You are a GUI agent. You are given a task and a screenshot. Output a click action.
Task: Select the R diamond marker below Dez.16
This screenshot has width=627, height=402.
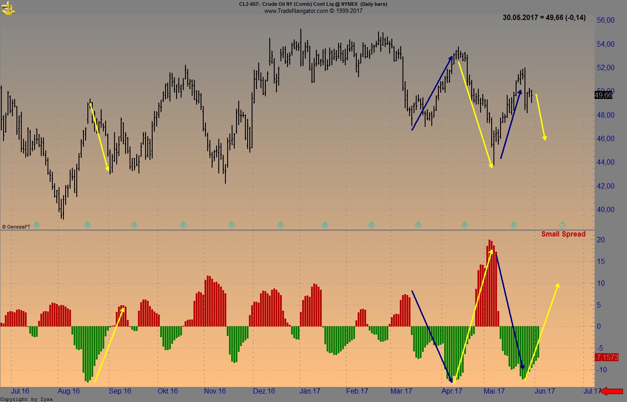(281, 225)
